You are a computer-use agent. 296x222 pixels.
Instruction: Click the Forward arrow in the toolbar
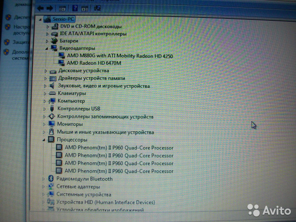click(x=49, y=8)
